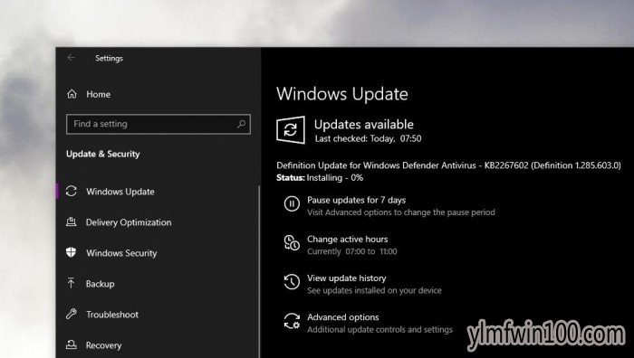
Task: Click Last checked: Today, 07:50 text
Action: tap(368, 138)
